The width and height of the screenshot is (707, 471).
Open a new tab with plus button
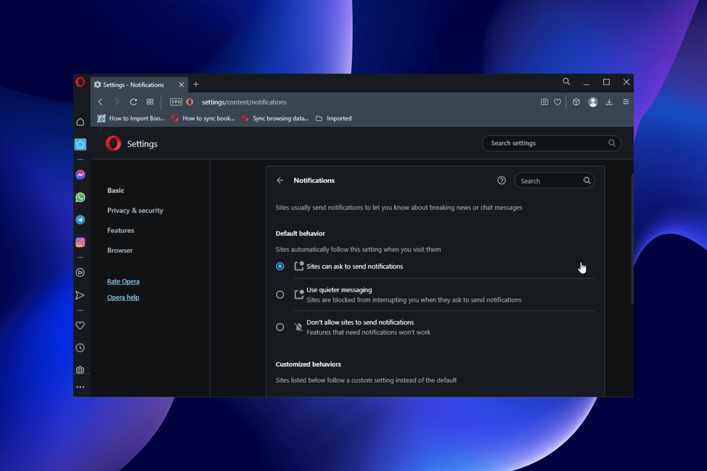tap(196, 84)
